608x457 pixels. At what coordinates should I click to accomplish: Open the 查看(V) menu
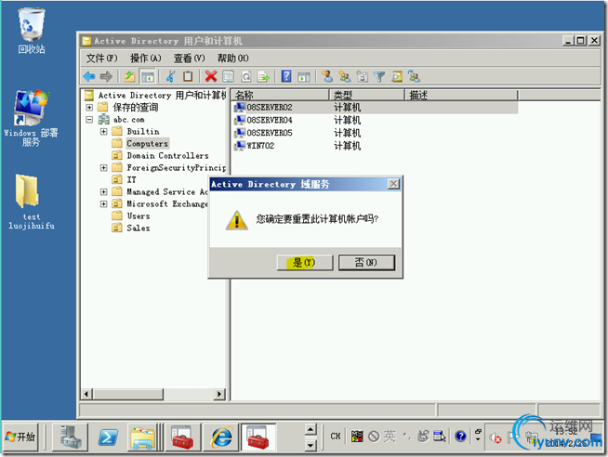[190, 59]
